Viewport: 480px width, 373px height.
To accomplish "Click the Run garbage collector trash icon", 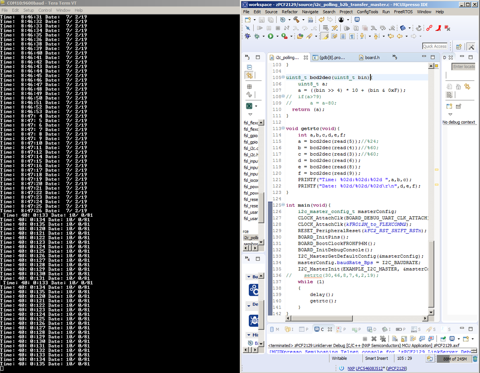I will pos(475,359).
